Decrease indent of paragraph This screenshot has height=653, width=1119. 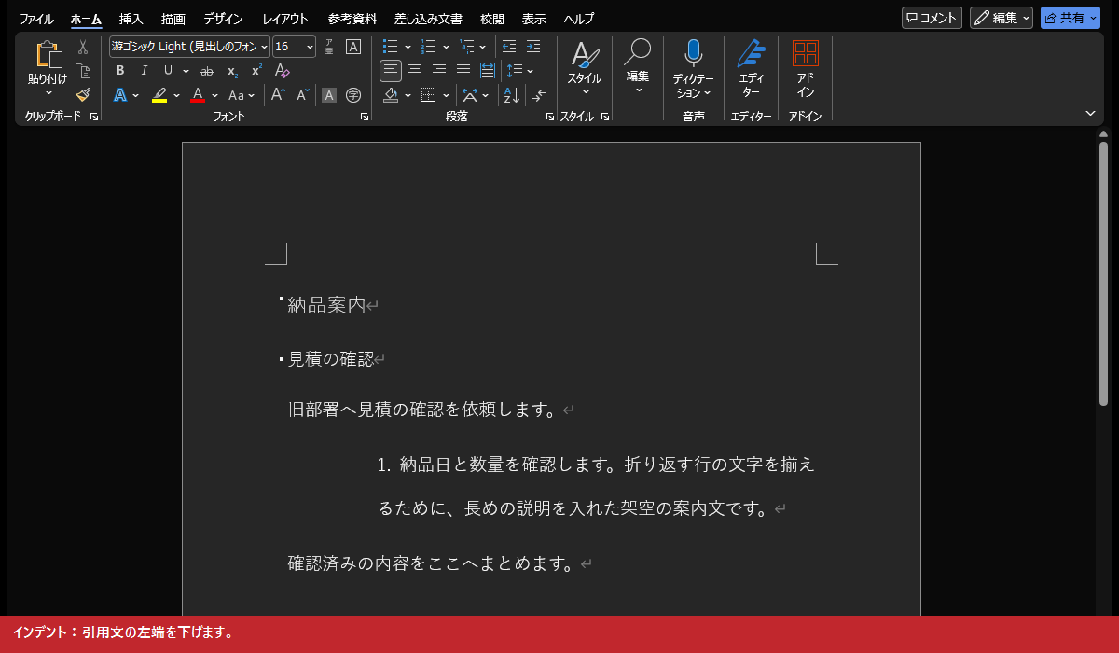point(509,47)
